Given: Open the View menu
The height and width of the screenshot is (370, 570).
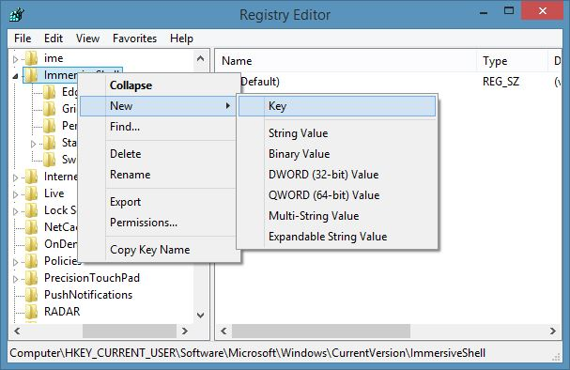Looking at the screenshot, I should pos(87,39).
